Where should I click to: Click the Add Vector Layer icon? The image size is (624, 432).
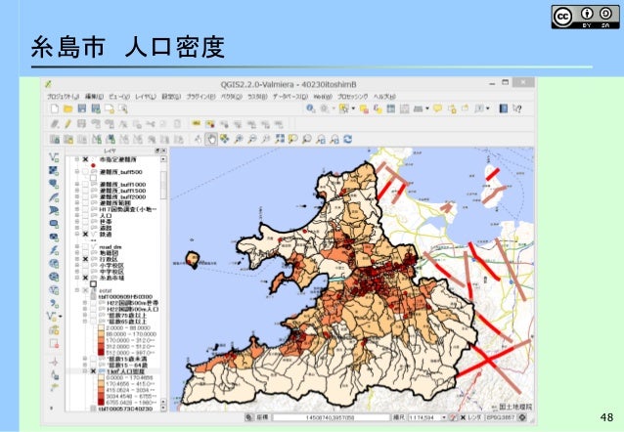click(54, 157)
